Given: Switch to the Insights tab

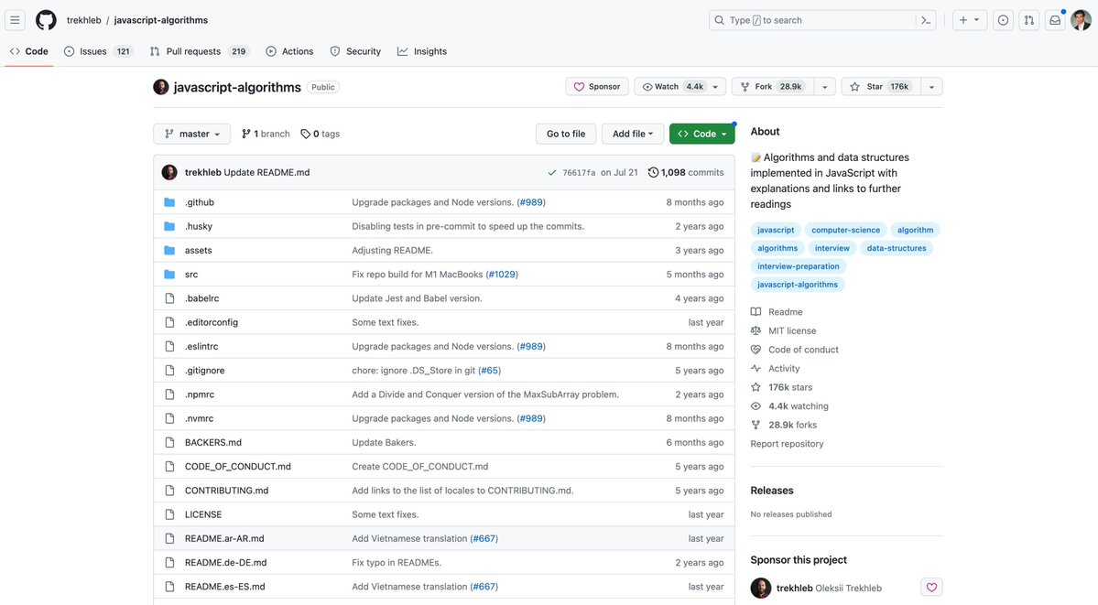Looking at the screenshot, I should coord(421,51).
